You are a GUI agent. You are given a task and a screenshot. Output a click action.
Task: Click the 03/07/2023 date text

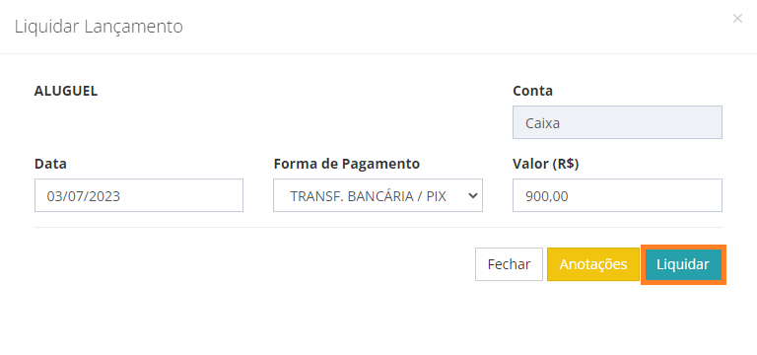point(84,196)
